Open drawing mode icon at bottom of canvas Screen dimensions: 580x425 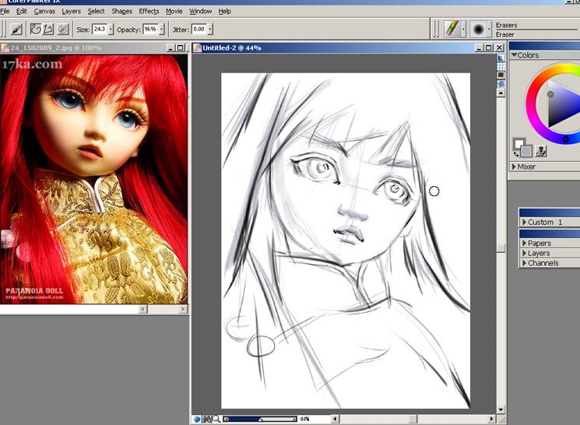197,419
